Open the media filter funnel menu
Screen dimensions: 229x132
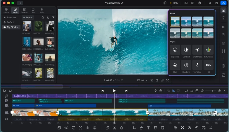[x=53, y=17]
